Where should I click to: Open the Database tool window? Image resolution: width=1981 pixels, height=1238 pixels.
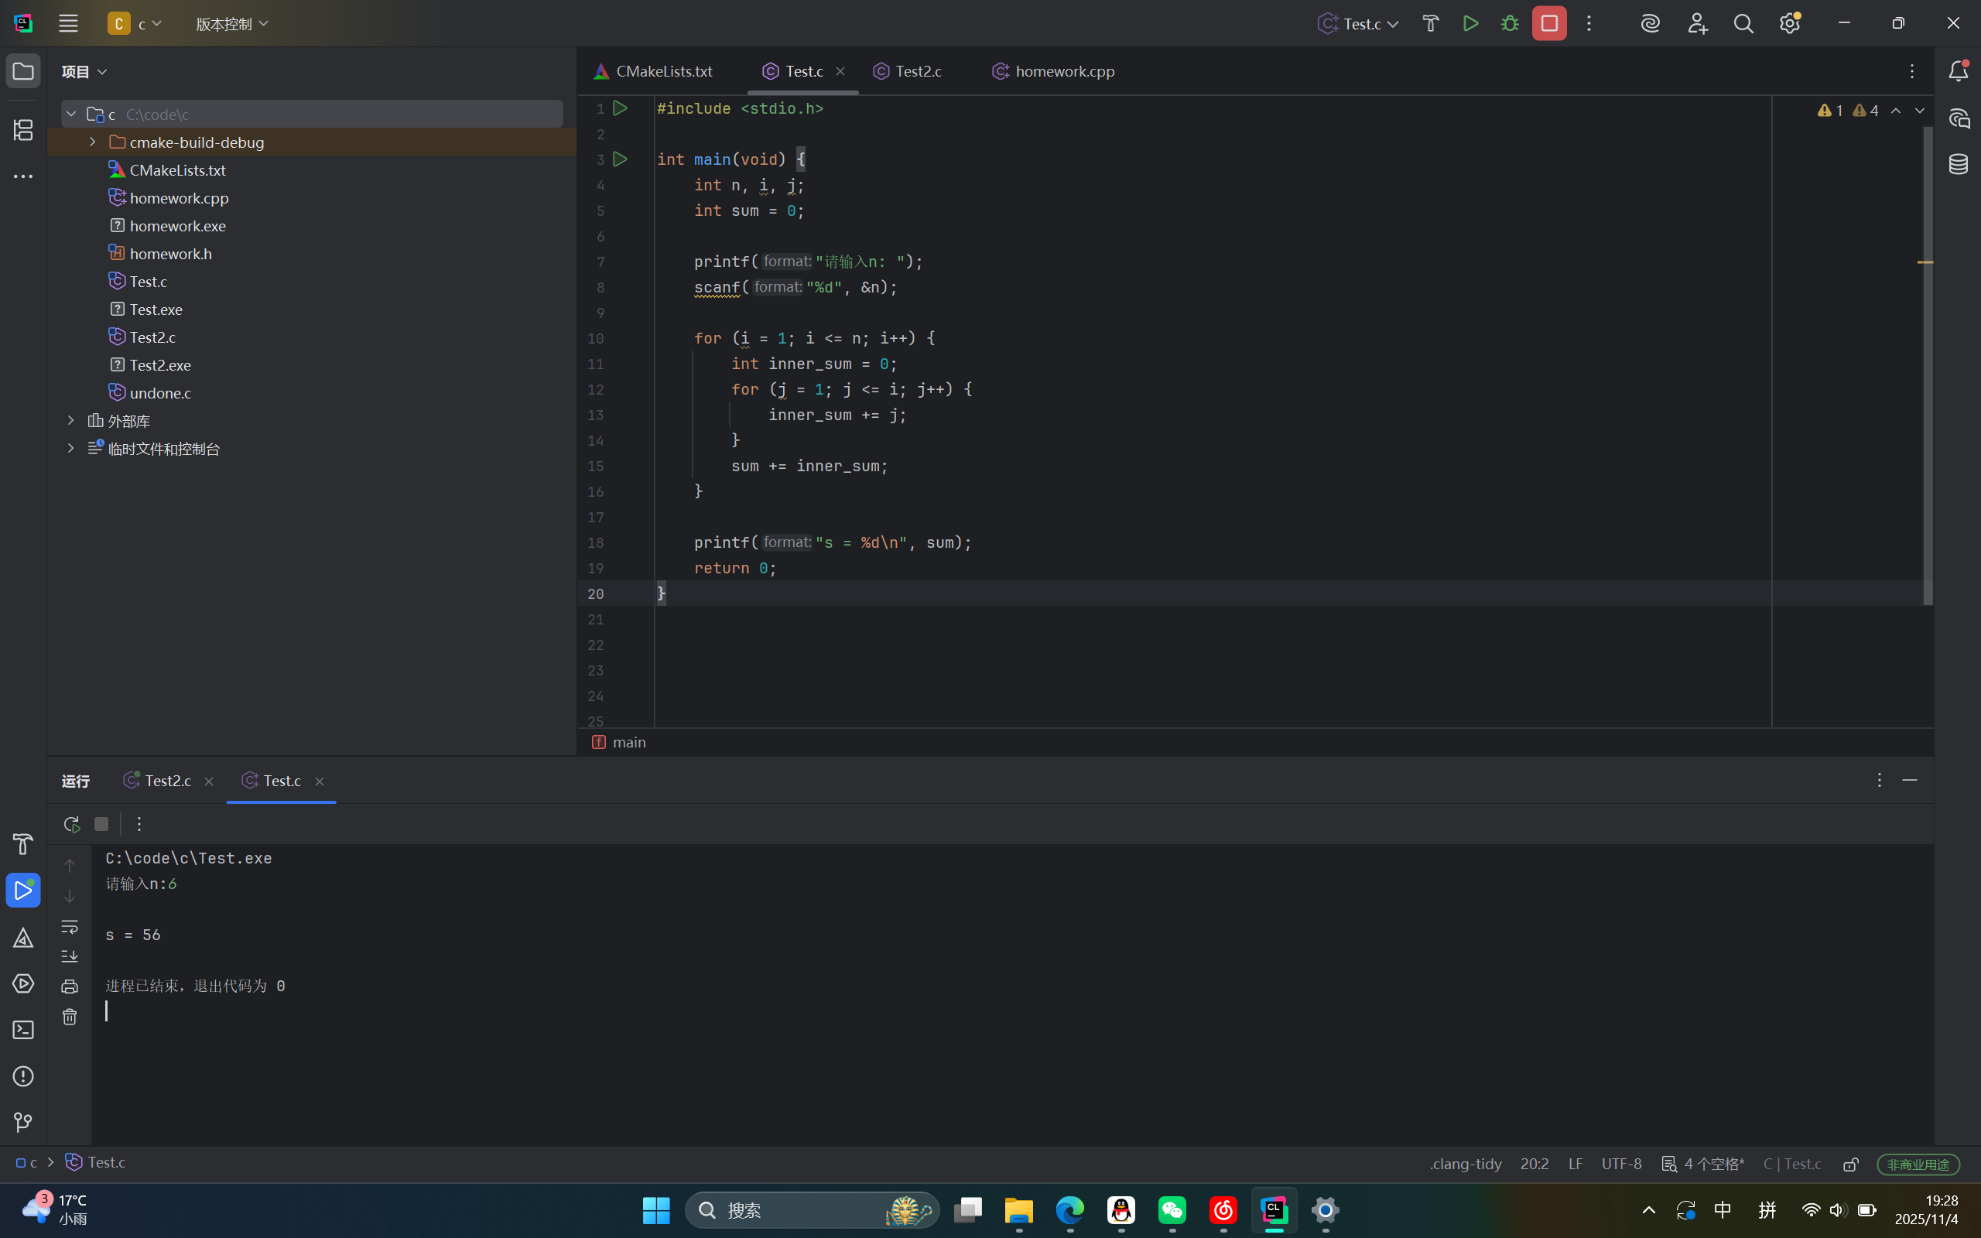point(1958,165)
